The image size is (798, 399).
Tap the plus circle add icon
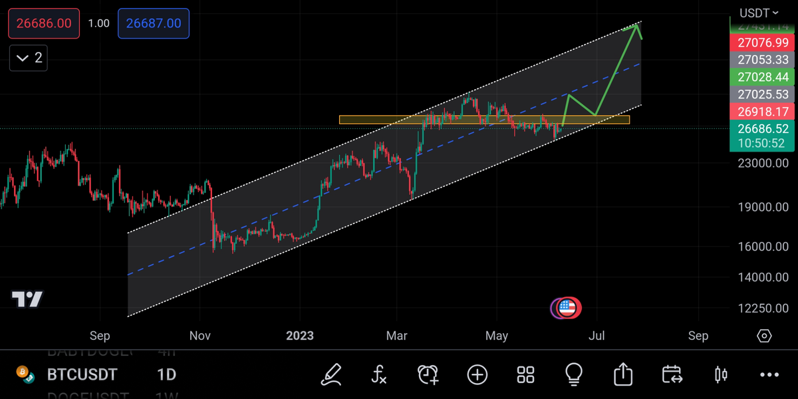point(477,375)
